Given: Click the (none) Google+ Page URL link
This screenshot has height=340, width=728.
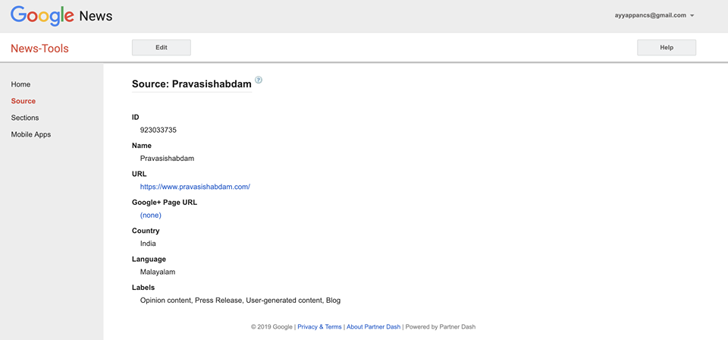Looking at the screenshot, I should (150, 216).
